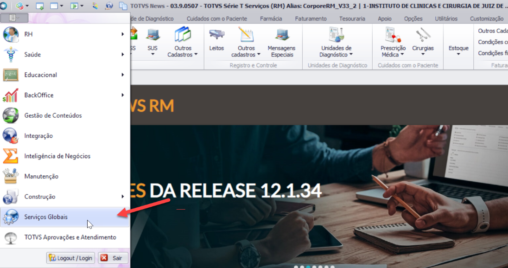
Task: Click the window layout toolbar icon
Action: 54,6
